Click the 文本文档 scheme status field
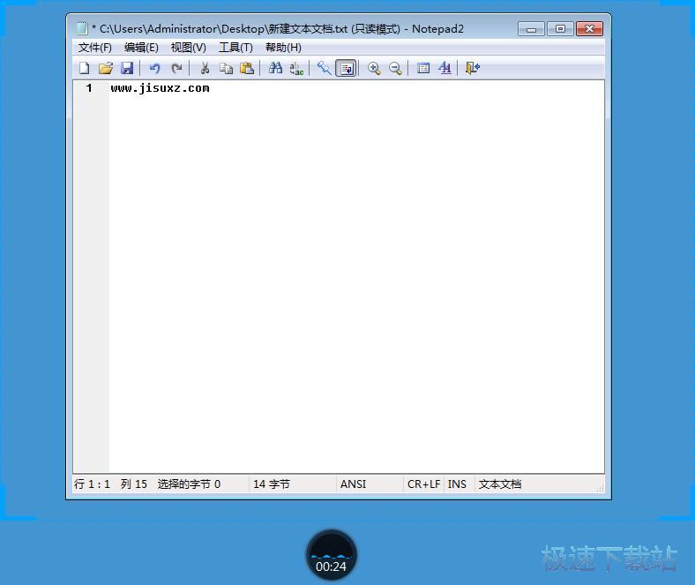695x585 pixels. [500, 484]
